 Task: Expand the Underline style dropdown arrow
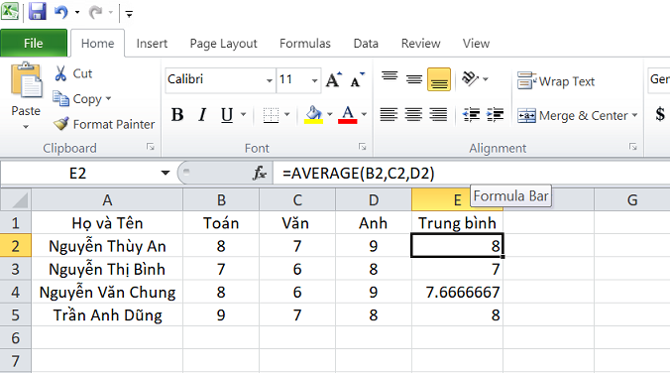point(243,114)
